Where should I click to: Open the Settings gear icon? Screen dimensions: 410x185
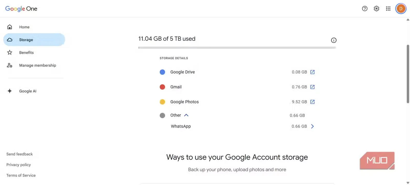[x=376, y=9]
